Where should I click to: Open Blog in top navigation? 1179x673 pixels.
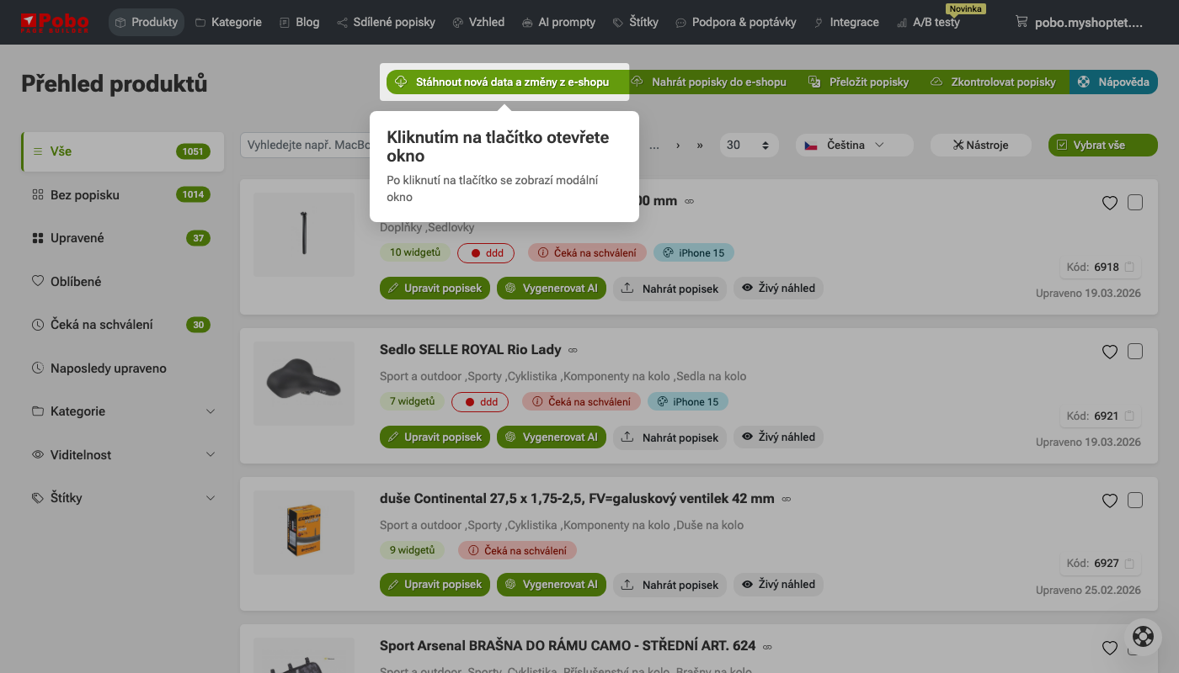300,22
